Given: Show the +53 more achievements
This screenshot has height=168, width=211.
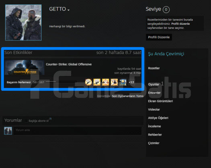Looking at the screenshot, I should 131,82.
